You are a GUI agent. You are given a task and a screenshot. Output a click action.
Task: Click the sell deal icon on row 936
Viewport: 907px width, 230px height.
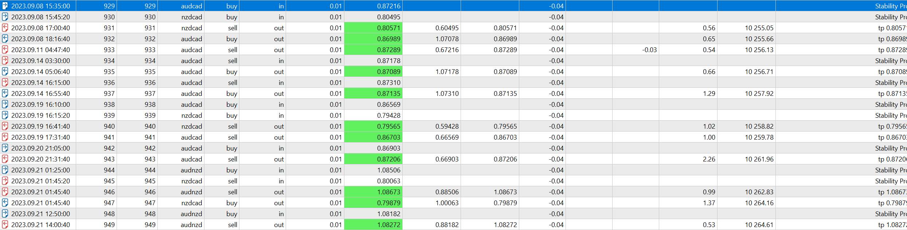[5, 82]
